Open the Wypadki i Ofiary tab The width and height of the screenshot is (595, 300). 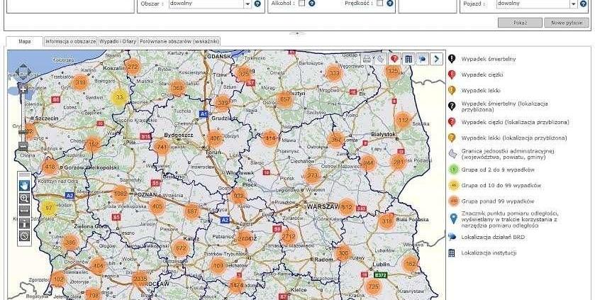point(118,41)
